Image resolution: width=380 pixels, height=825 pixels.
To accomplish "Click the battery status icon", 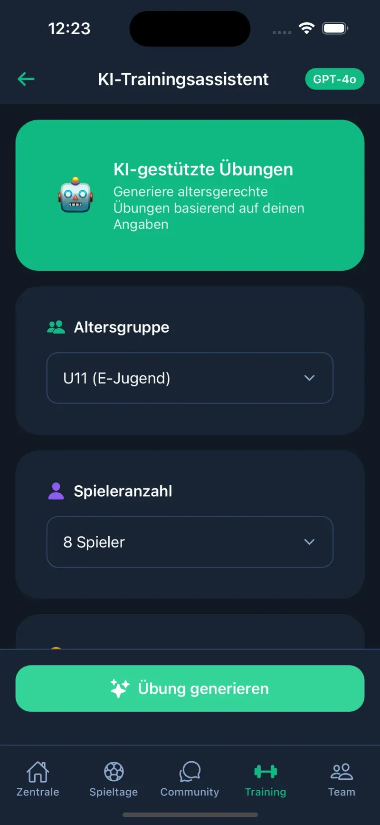I will pos(335,29).
